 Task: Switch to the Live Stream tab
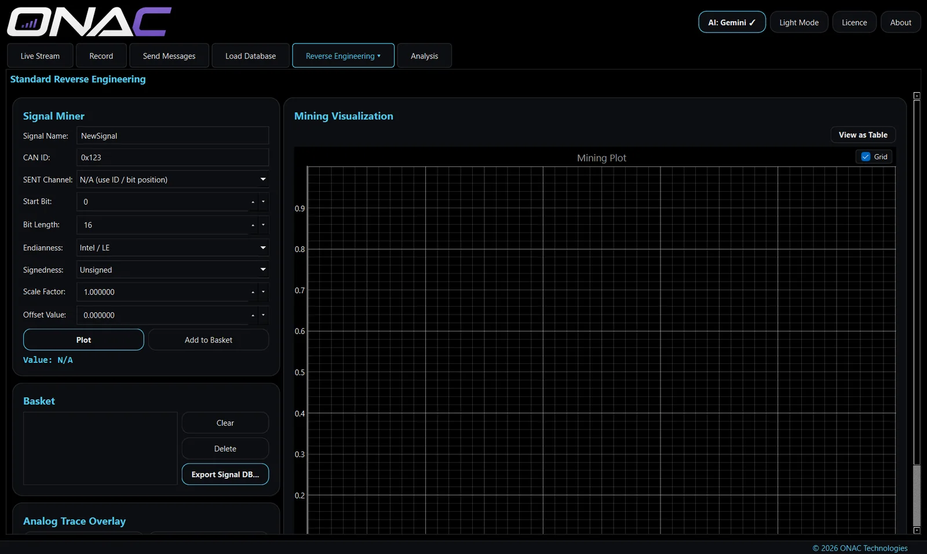pos(40,56)
